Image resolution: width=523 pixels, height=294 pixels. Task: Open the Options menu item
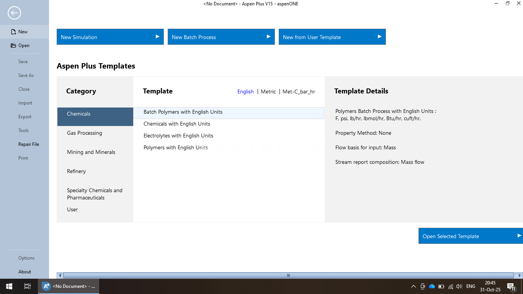(26, 258)
